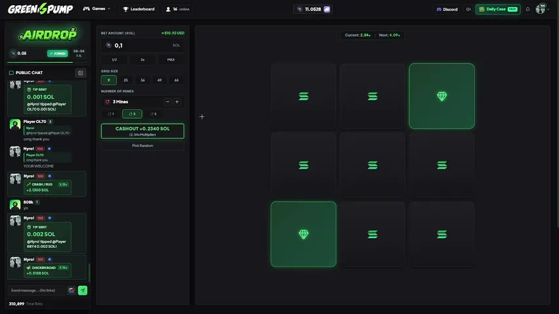The height and width of the screenshot is (314, 559).
Task: Send the chat message
Action: 83,290
